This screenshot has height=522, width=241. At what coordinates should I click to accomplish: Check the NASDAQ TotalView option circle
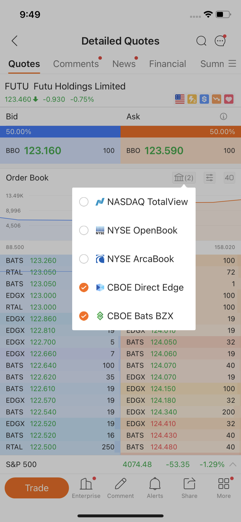pyautogui.click(x=84, y=202)
